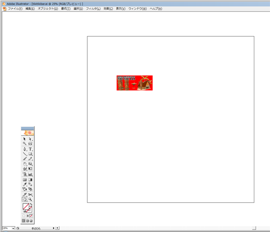Viewport: 270px width, 232px height.
Task: Open the zoom level dropdown
Action: coord(13,228)
